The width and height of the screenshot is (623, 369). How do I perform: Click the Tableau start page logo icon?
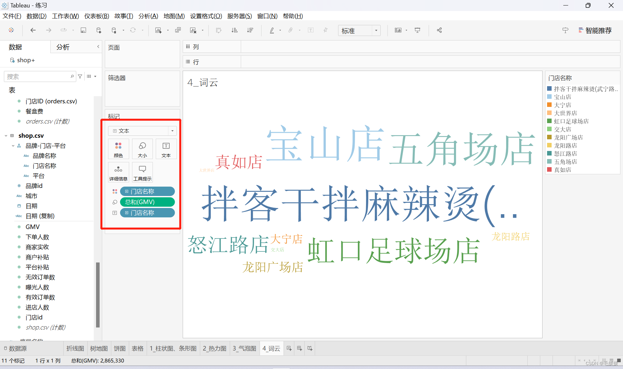click(x=11, y=30)
